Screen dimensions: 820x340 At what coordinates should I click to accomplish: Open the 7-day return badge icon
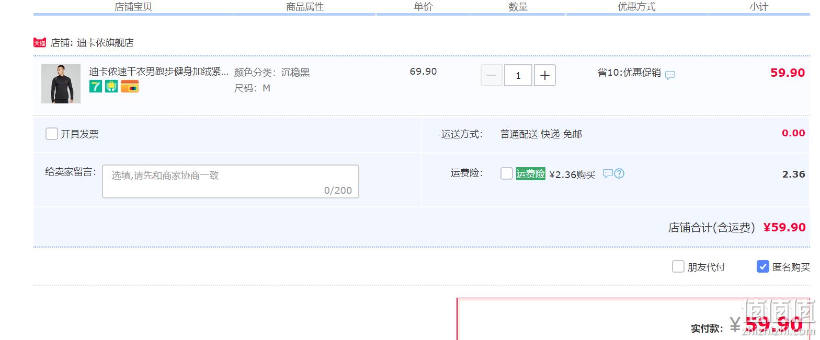pos(95,86)
